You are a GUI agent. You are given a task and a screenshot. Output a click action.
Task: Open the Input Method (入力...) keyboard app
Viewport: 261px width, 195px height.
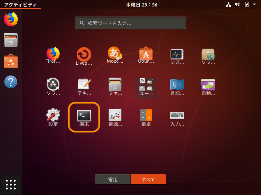click(x=177, y=118)
